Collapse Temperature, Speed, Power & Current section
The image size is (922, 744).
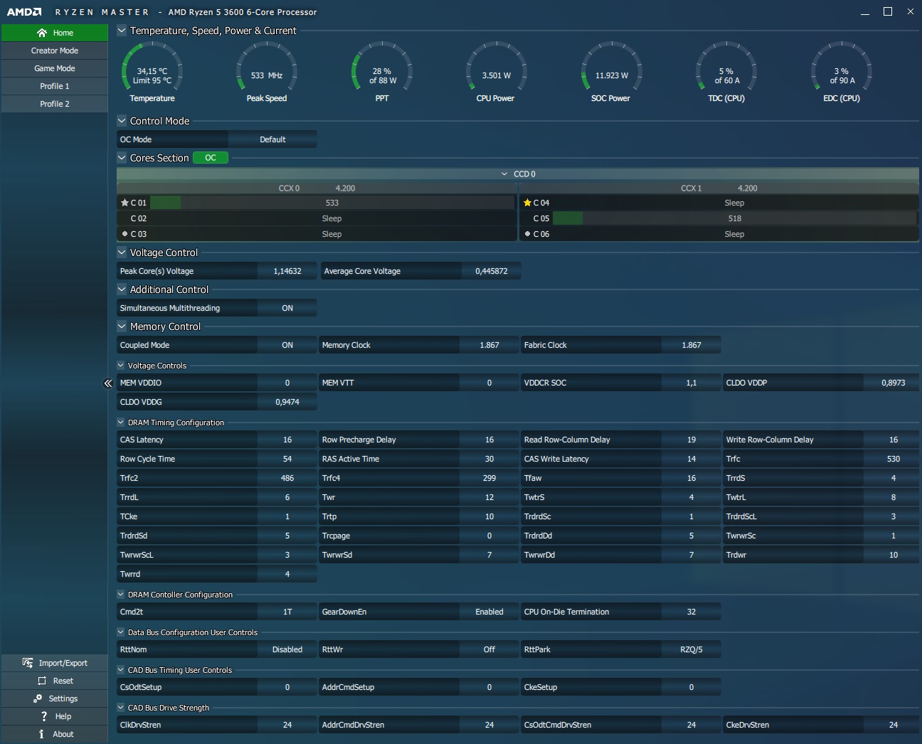point(122,31)
